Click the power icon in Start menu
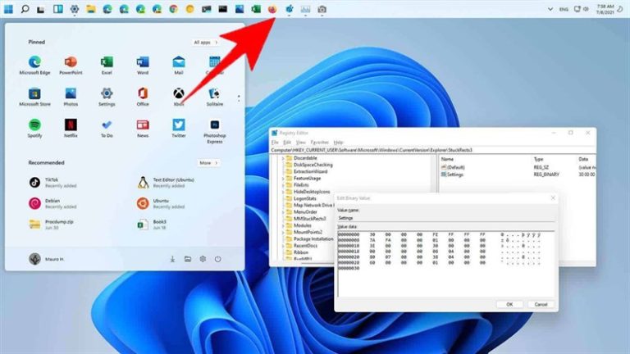630x354 pixels. 217,259
